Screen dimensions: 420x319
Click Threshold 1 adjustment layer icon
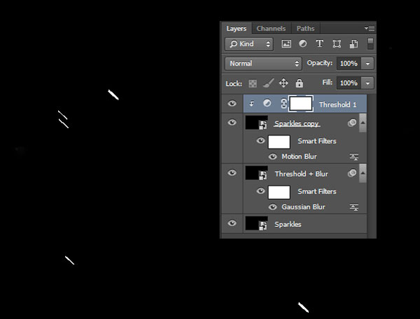point(267,103)
